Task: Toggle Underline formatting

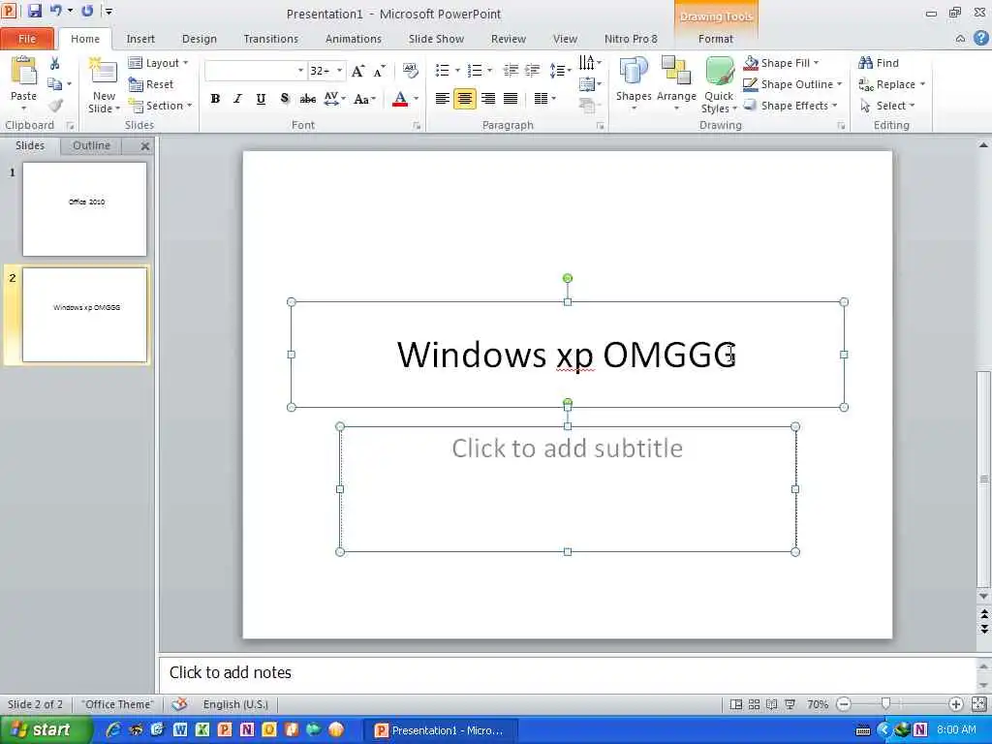Action: tap(261, 99)
